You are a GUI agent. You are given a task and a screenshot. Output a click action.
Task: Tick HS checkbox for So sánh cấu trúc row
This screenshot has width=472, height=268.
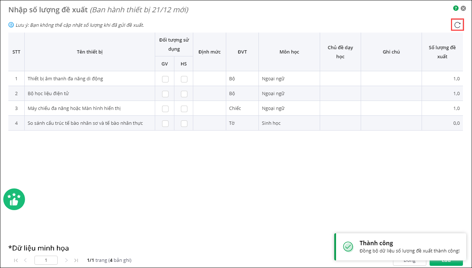(x=184, y=123)
